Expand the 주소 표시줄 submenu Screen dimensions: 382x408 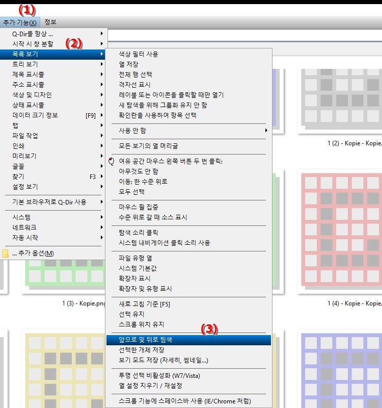coord(53,85)
